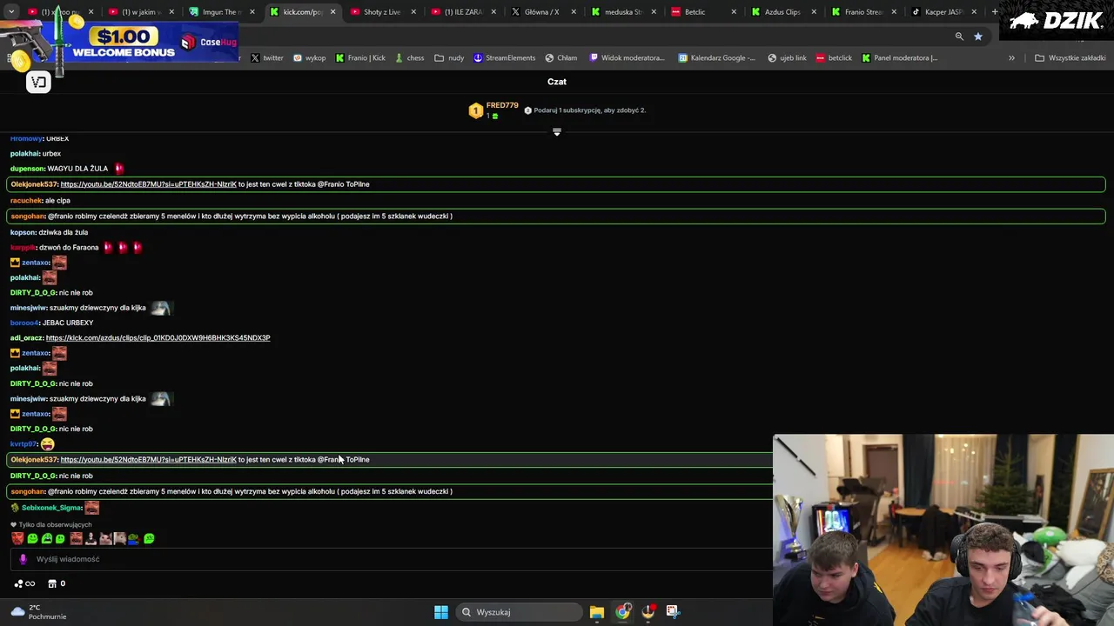Close the Betclic tab

pyautogui.click(x=734, y=12)
